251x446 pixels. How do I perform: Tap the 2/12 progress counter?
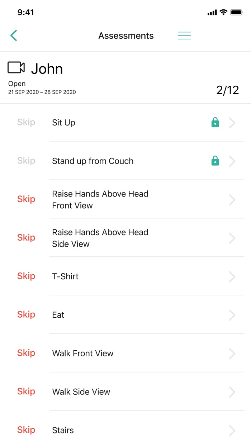[x=227, y=90]
